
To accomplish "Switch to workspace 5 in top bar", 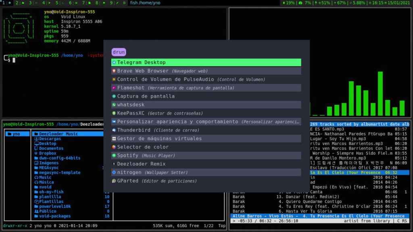I will point(60,3).
